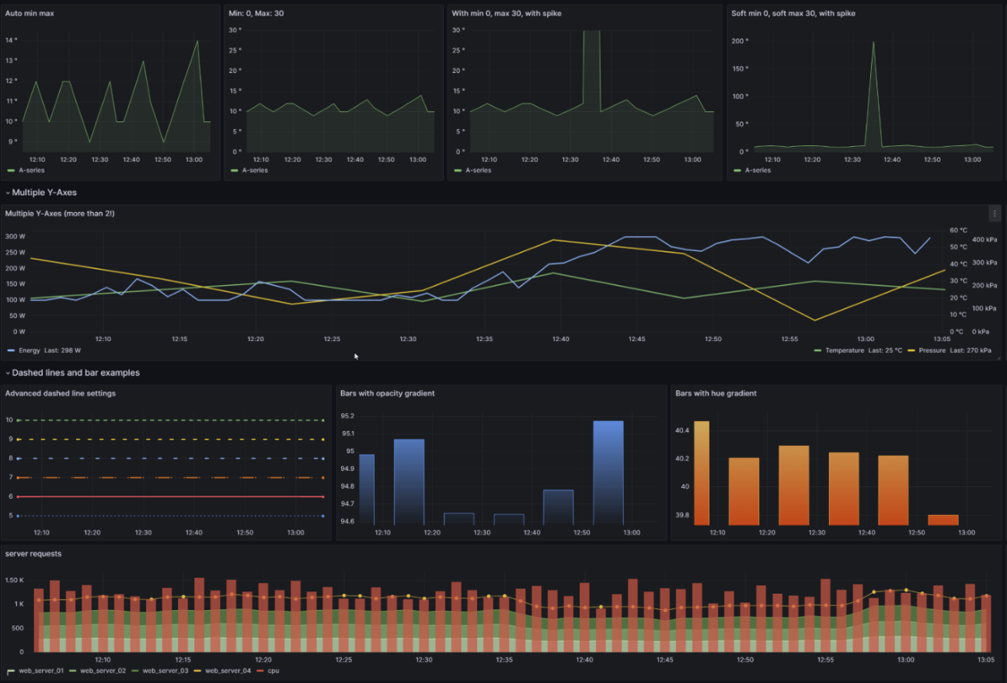Screen dimensions: 1007x683
Task: Collapse the Dashed lines and bar examples row
Action: pyautogui.click(x=72, y=373)
